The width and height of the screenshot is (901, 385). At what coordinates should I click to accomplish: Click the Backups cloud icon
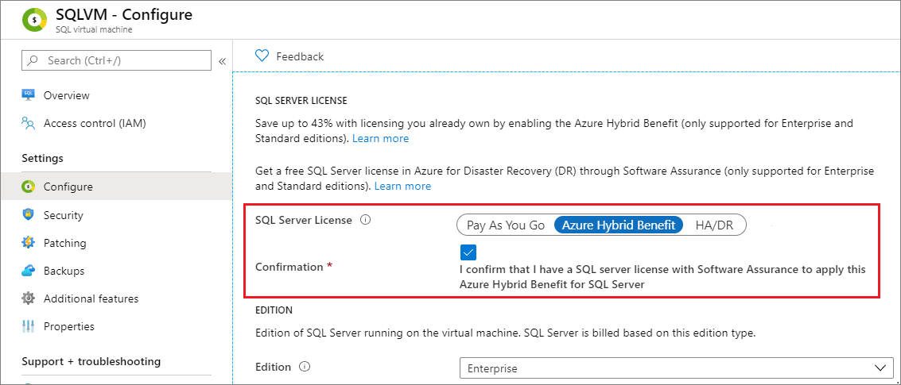pos(29,271)
